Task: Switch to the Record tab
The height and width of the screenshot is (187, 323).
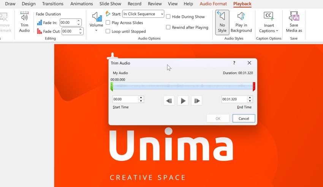Action: pos(135,4)
